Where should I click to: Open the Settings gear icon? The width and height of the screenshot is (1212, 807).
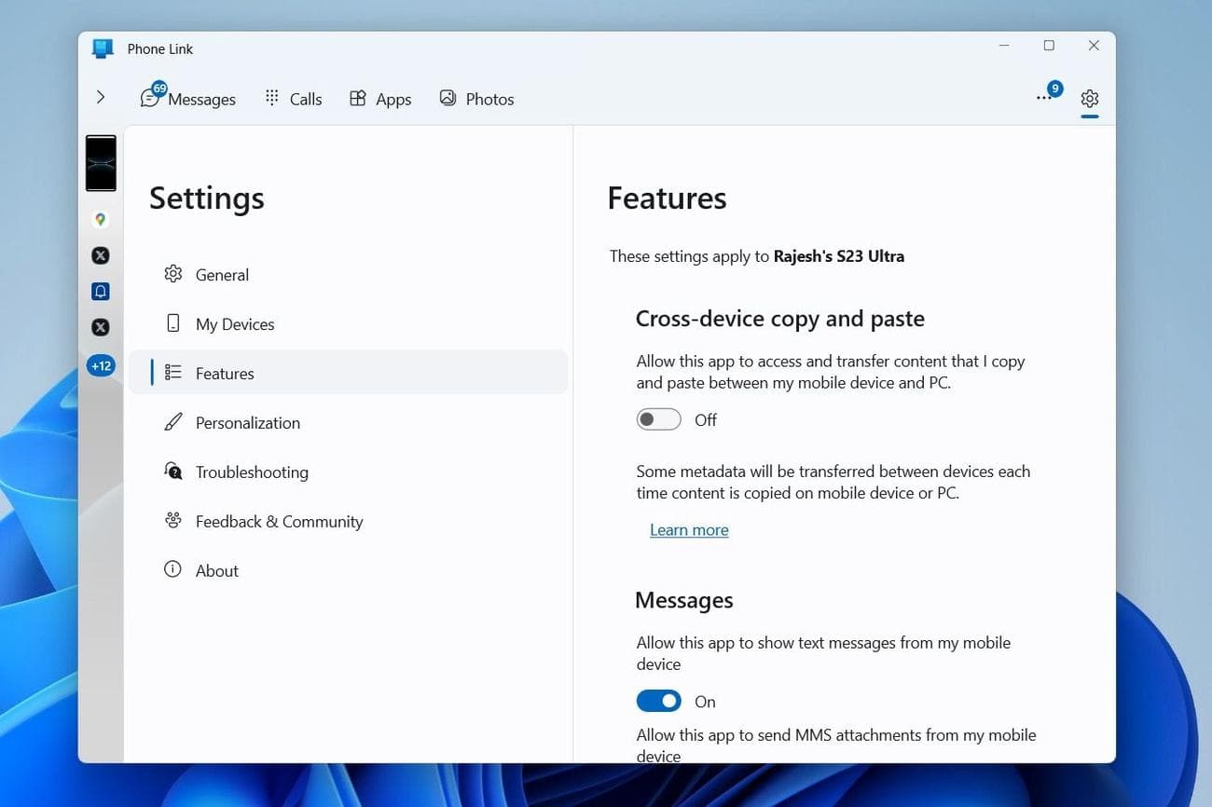tap(1089, 99)
